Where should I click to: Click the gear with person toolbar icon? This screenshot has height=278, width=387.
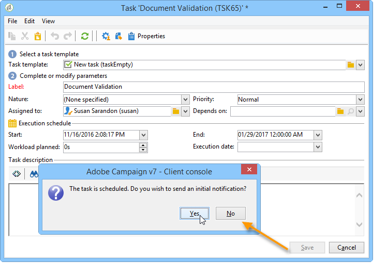106,36
